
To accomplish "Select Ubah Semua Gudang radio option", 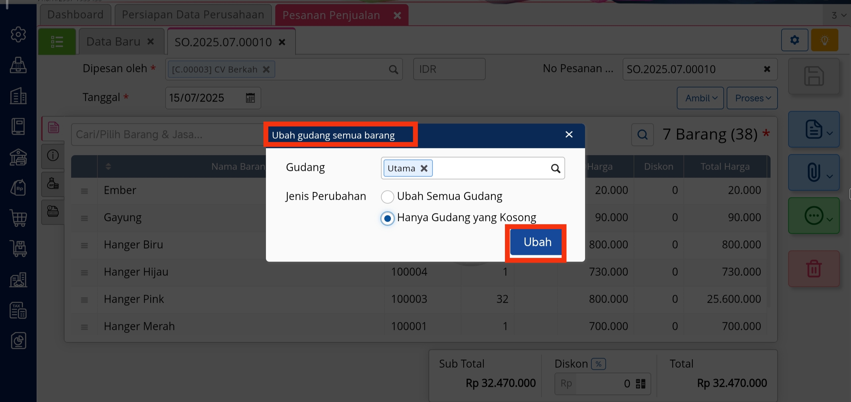I will pos(388,197).
